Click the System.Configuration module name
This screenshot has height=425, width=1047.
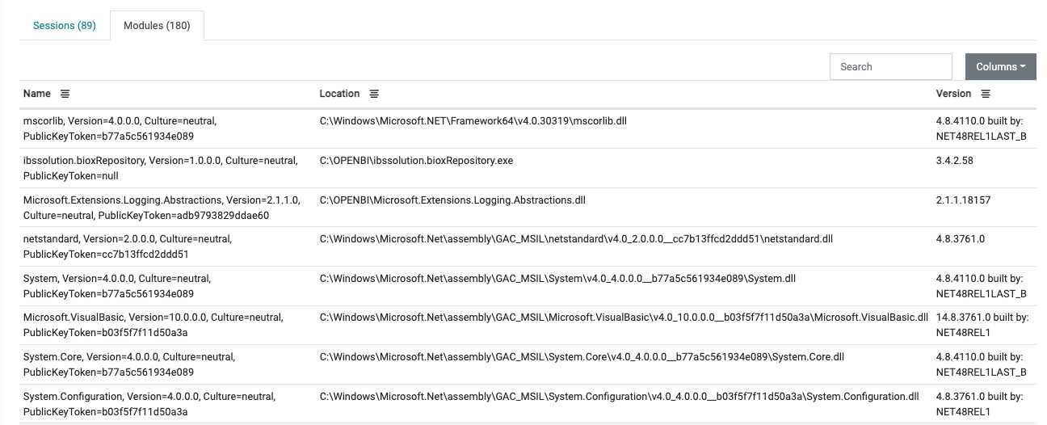(149, 403)
